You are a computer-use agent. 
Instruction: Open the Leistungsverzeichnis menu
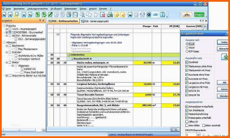tap(38, 9)
